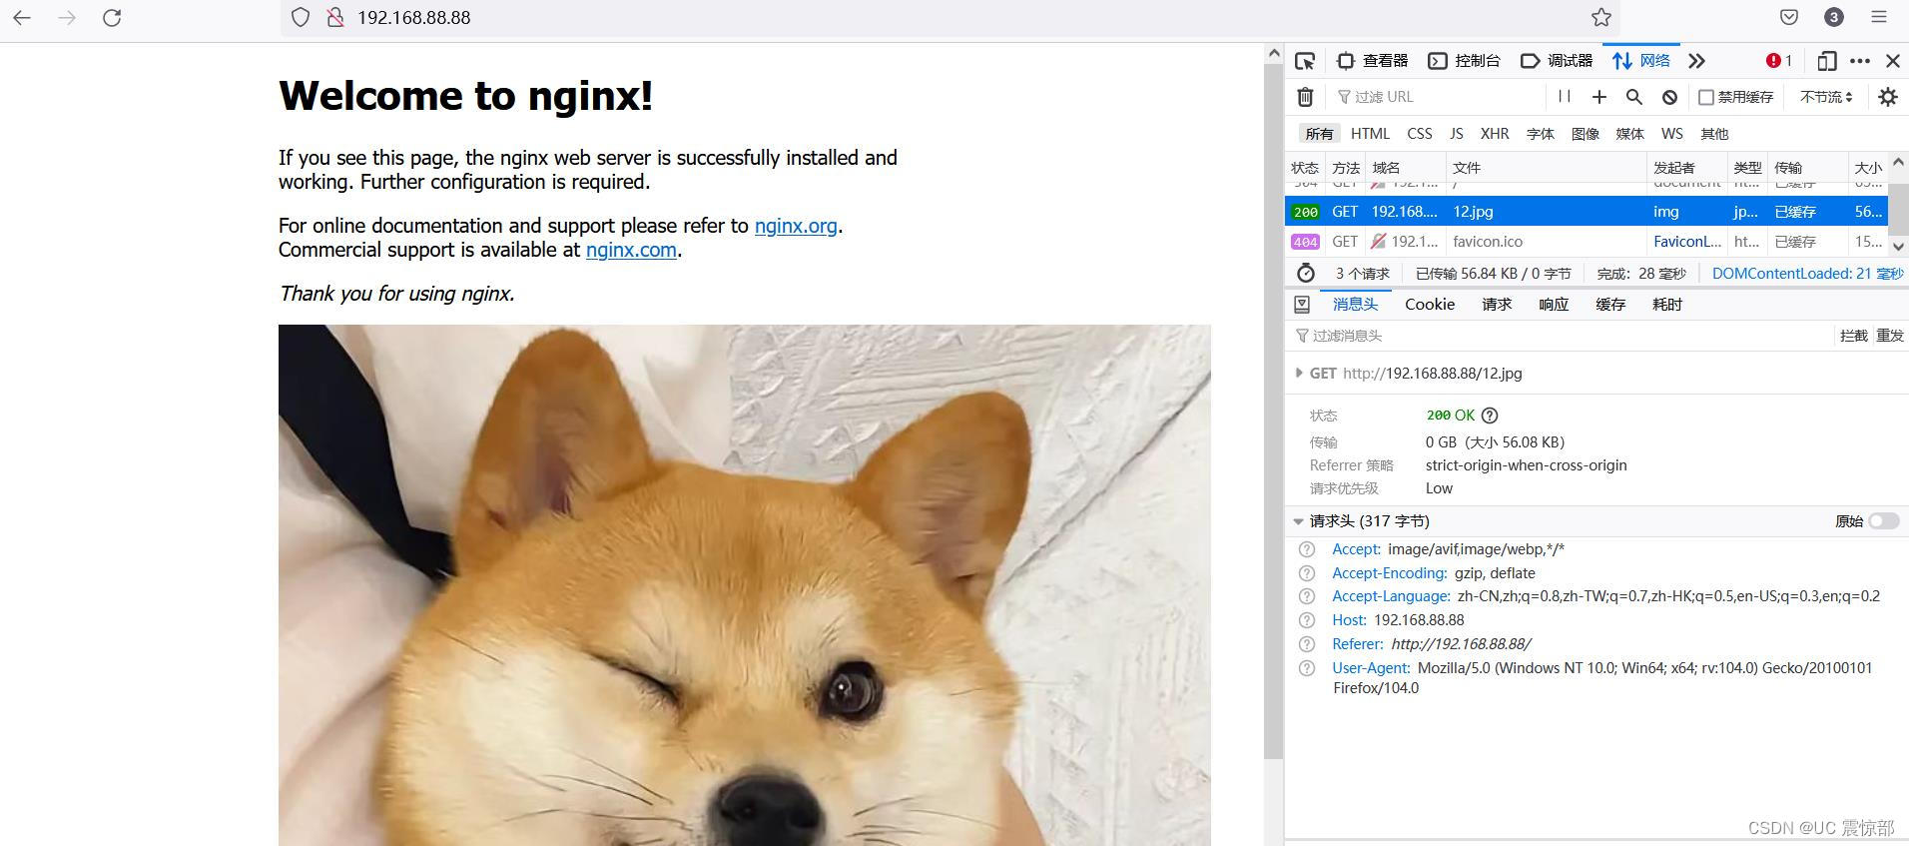Viewport: 1909px width, 846px height.
Task: Focus the 过滤 URL input field
Action: 1438,97
